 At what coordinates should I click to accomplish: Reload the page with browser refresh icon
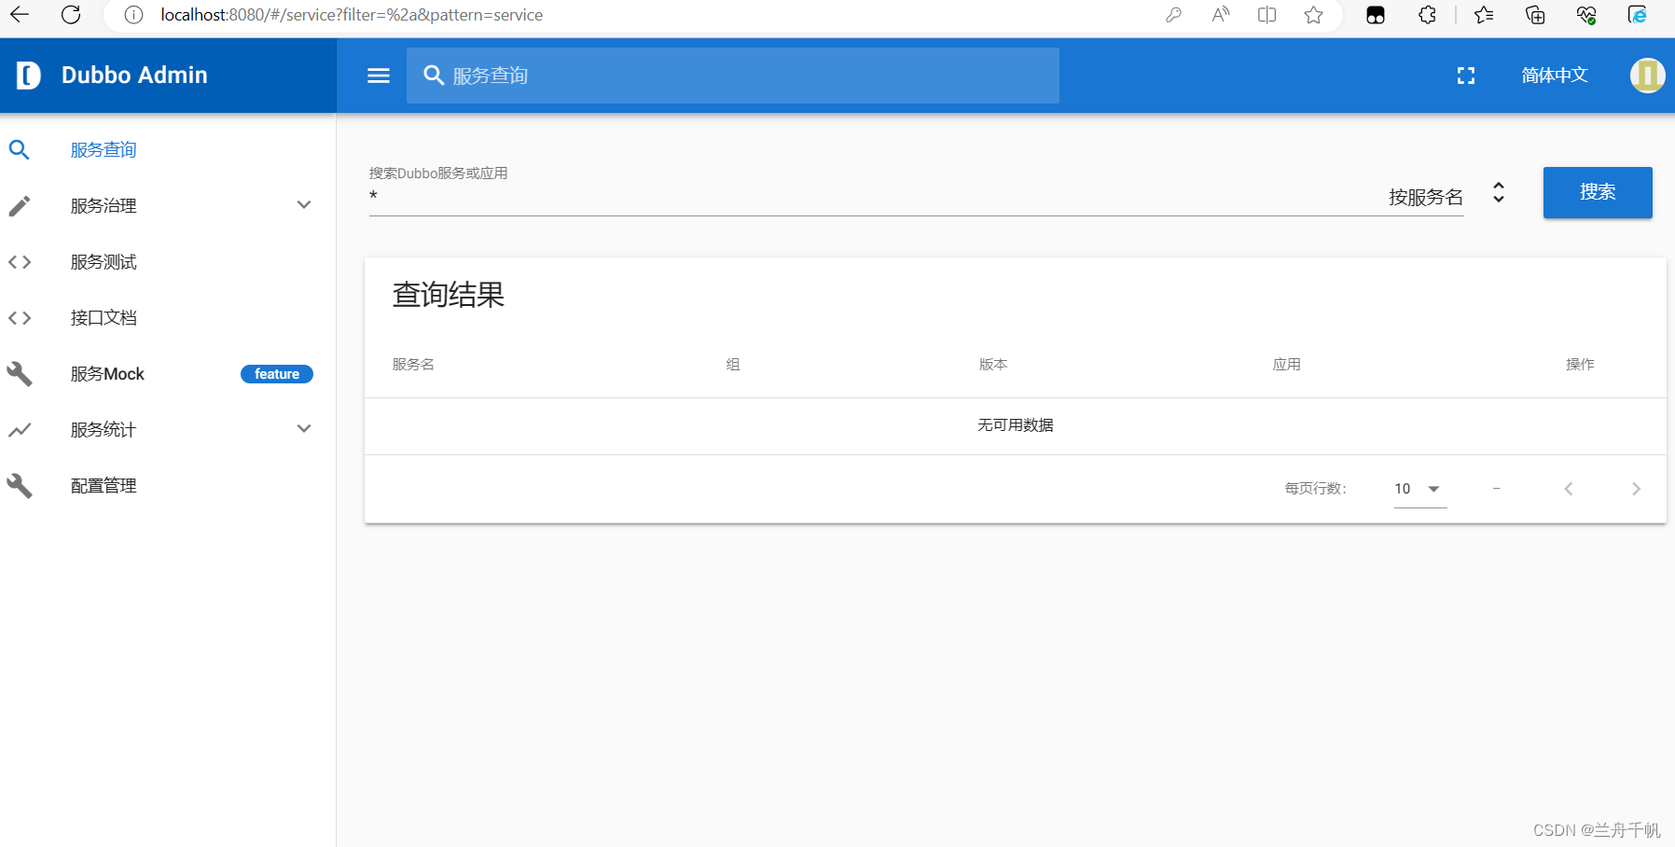tap(71, 15)
